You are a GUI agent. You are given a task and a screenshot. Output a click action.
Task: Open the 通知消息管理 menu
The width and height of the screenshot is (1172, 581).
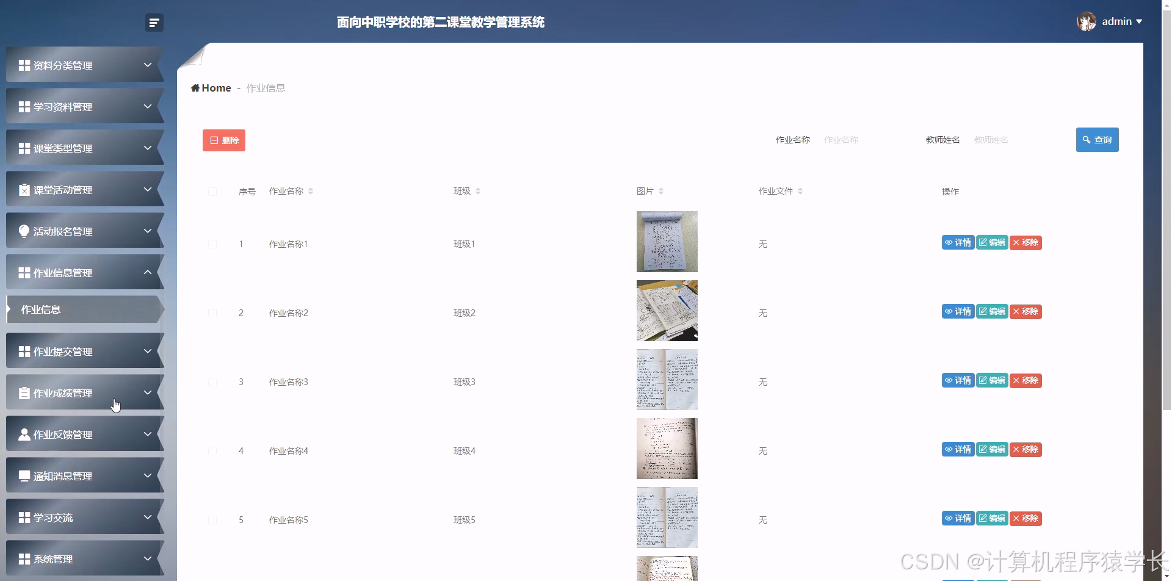(x=85, y=475)
